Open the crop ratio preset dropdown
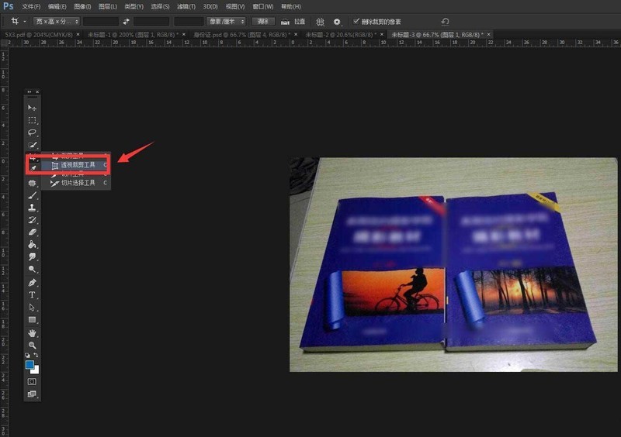This screenshot has width=621, height=437. [x=57, y=22]
